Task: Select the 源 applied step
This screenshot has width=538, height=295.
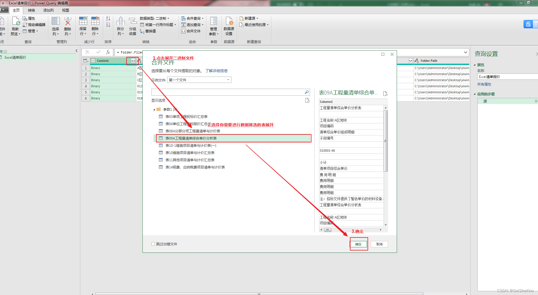Action: (507, 101)
